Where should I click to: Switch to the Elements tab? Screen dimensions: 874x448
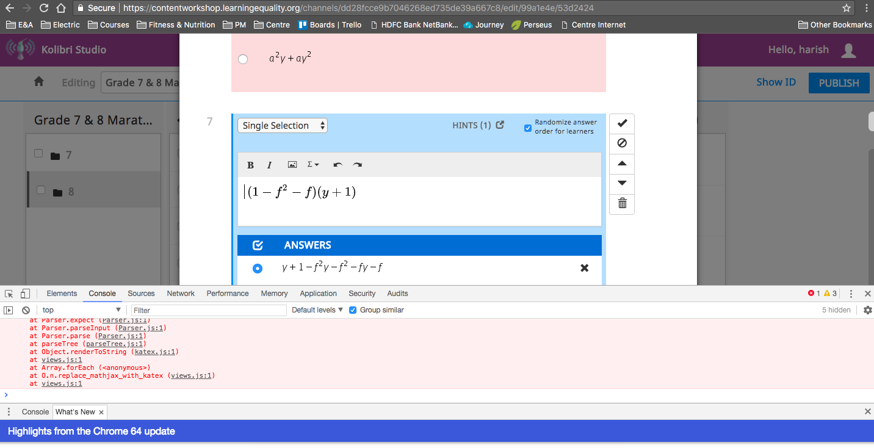click(62, 294)
